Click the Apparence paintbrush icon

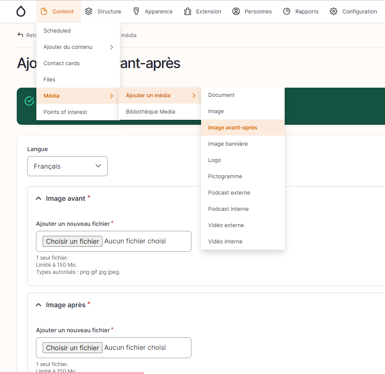pyautogui.click(x=136, y=11)
